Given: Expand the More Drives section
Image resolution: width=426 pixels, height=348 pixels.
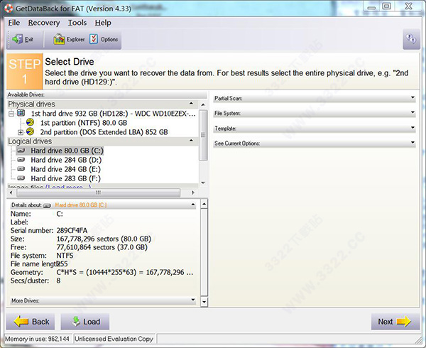Looking at the screenshot, I should [193, 300].
